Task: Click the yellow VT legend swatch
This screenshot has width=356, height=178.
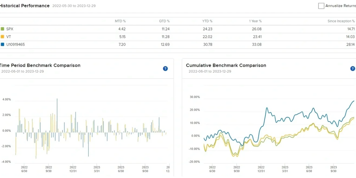Action: (3, 37)
